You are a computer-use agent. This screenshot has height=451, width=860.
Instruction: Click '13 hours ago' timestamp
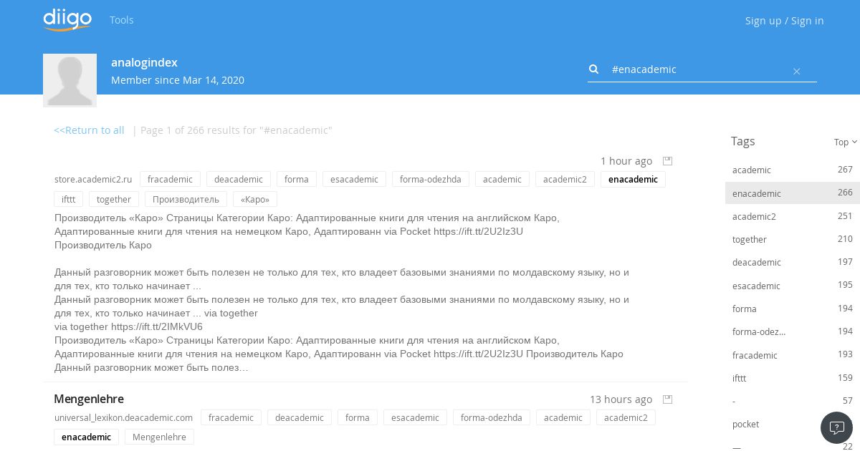point(621,399)
